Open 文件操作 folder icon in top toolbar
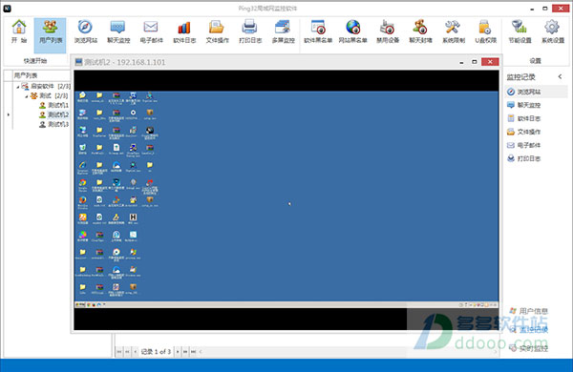The image size is (573, 372). point(217,31)
